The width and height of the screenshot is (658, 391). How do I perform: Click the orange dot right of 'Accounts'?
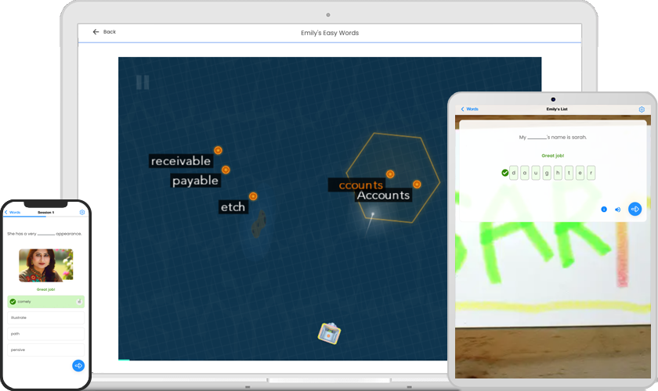[x=417, y=185]
